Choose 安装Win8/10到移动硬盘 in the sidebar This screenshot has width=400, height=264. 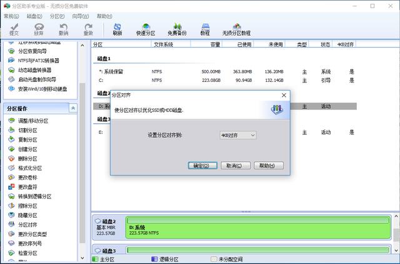coord(37,89)
